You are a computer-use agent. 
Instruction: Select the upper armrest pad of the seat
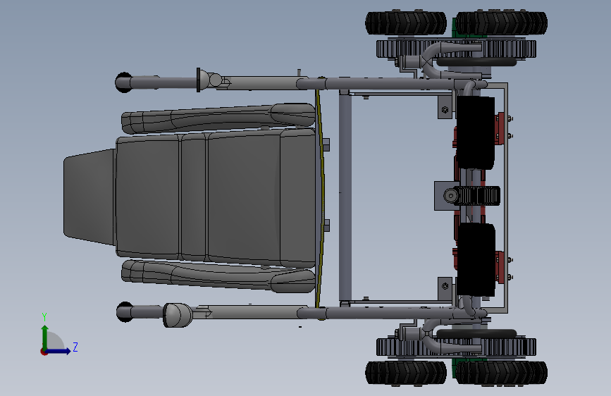pyautogui.click(x=218, y=118)
